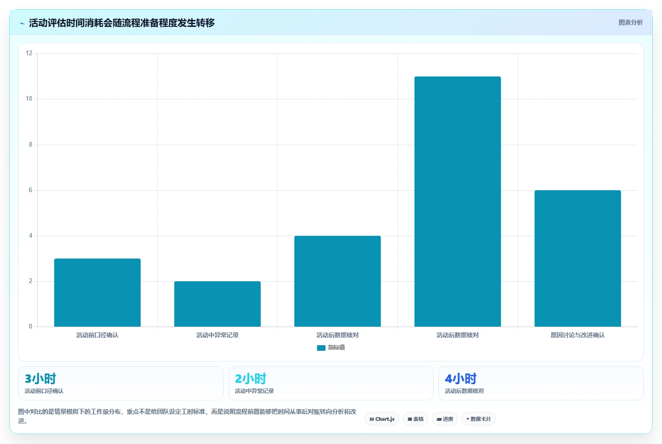This screenshot has width=662, height=444.
Task: Click the 活动后数据核对 bar with value 4
Action: (337, 281)
